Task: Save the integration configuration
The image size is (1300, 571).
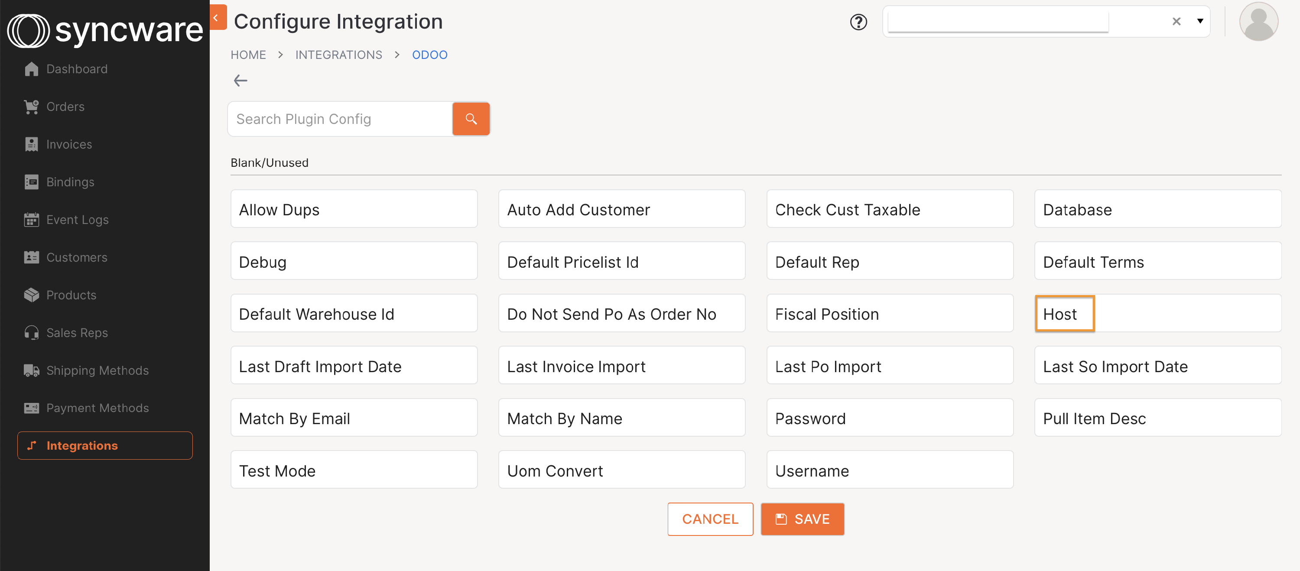Action: coord(802,519)
